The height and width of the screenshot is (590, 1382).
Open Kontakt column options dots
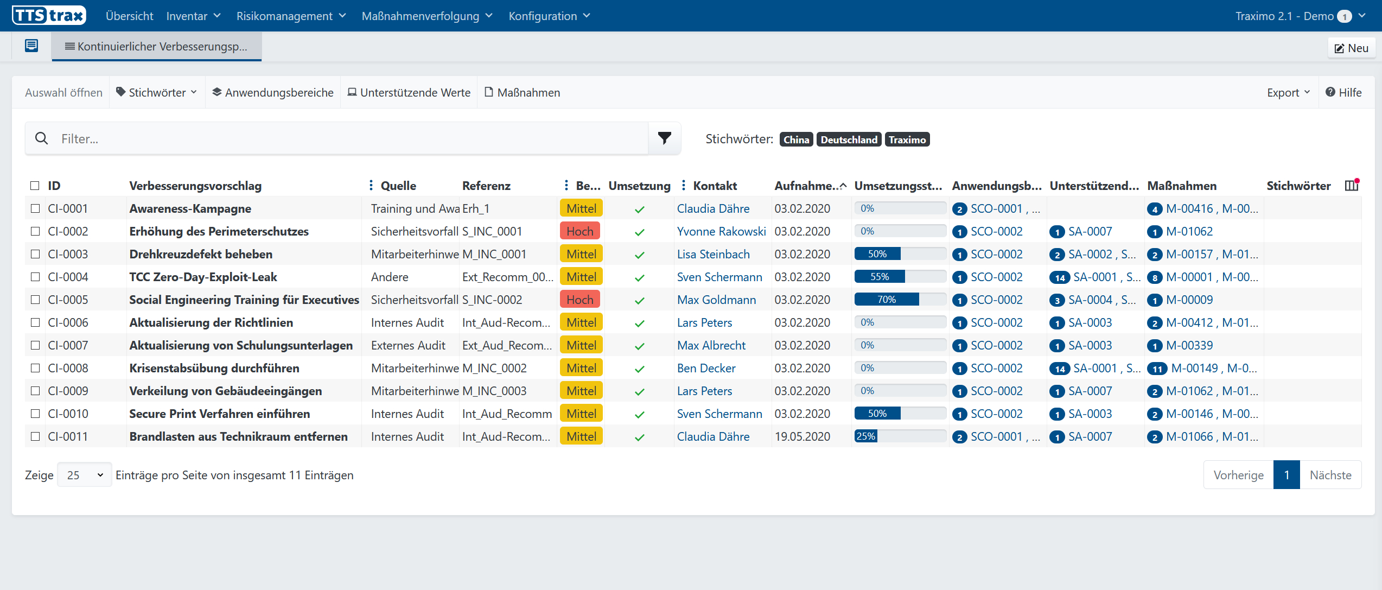point(684,186)
